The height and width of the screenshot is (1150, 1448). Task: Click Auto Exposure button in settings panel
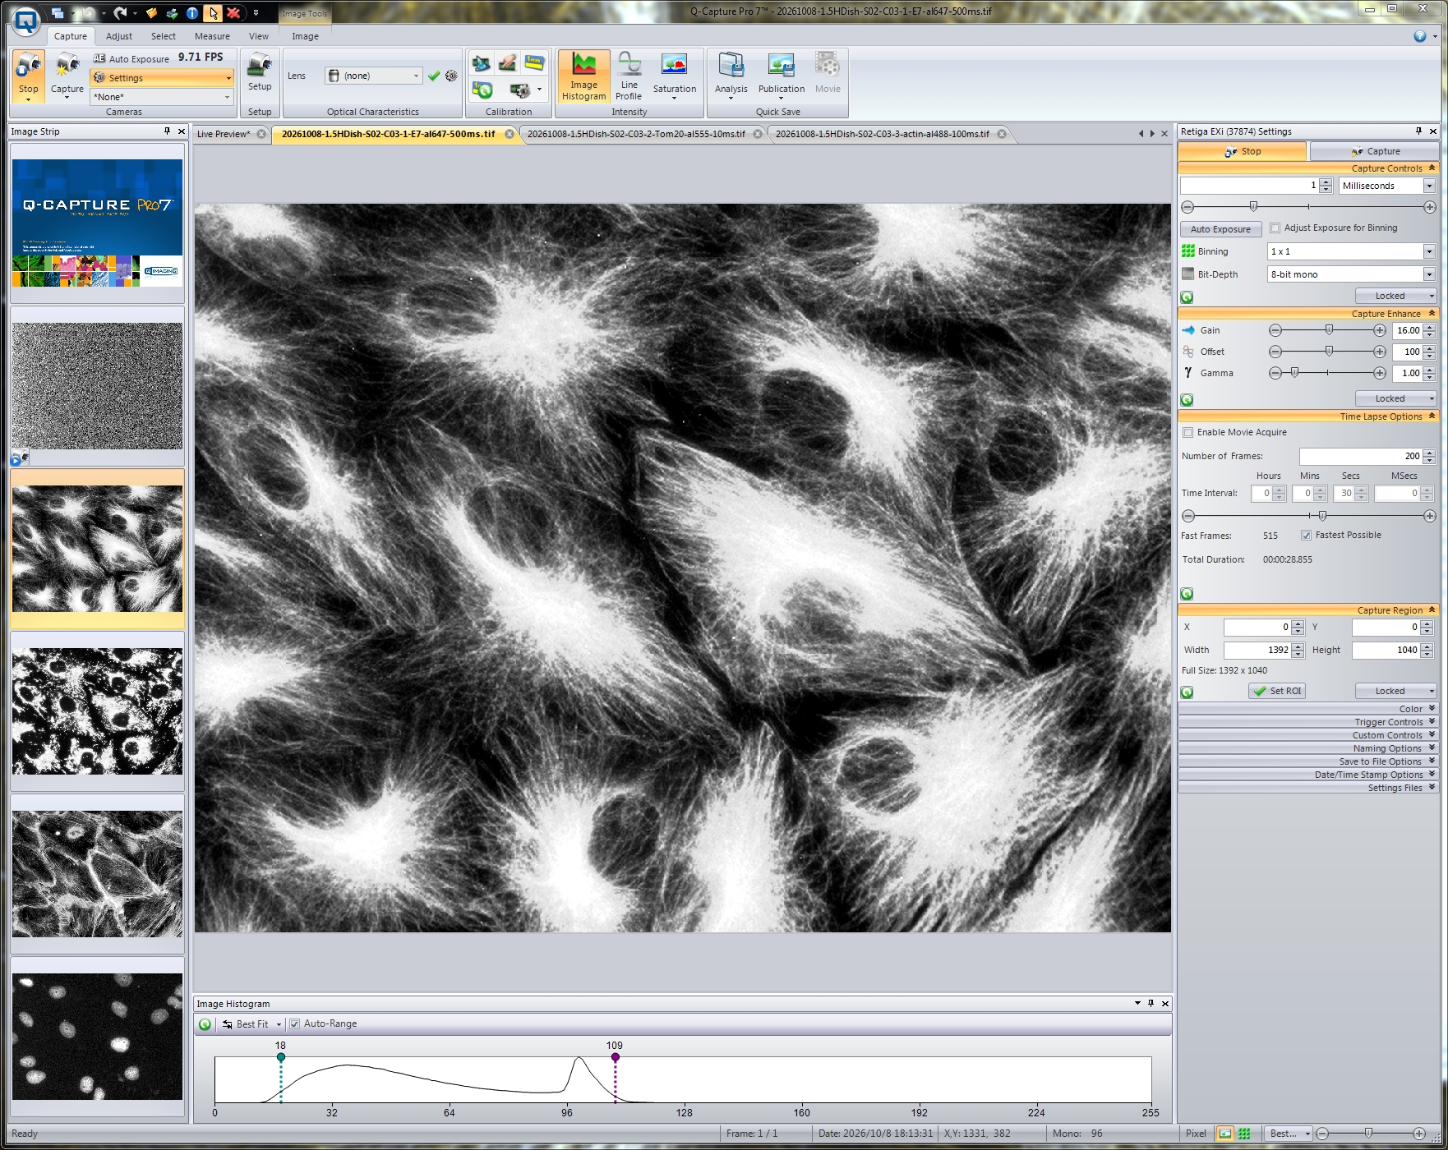click(1220, 229)
